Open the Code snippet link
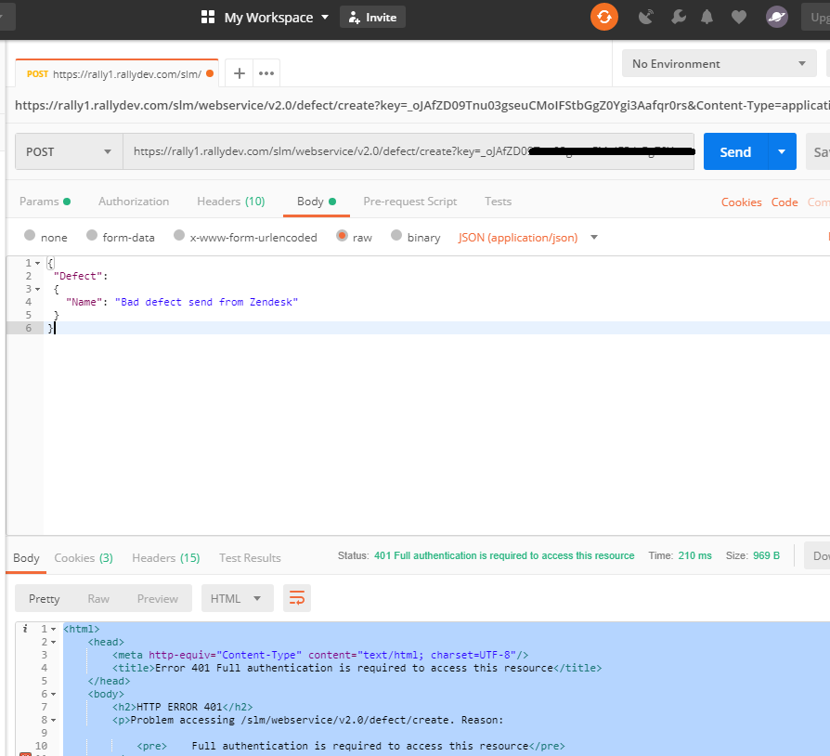The image size is (830, 756). (785, 202)
